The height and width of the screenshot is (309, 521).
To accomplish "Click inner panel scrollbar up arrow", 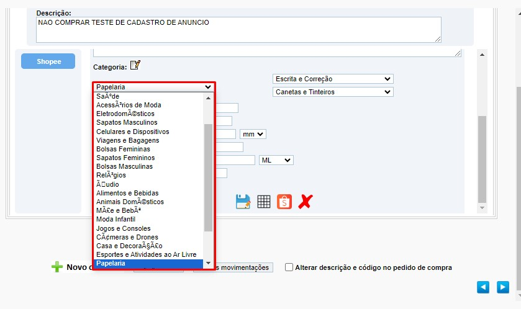I will (x=482, y=55).
